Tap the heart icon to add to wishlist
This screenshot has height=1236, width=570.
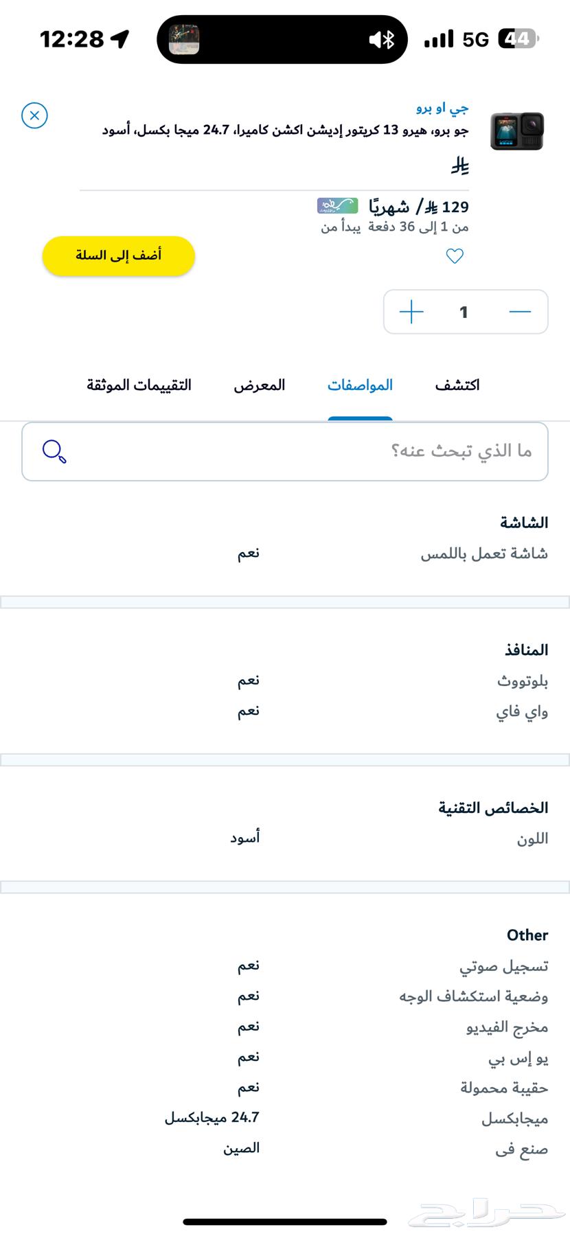pos(455,256)
